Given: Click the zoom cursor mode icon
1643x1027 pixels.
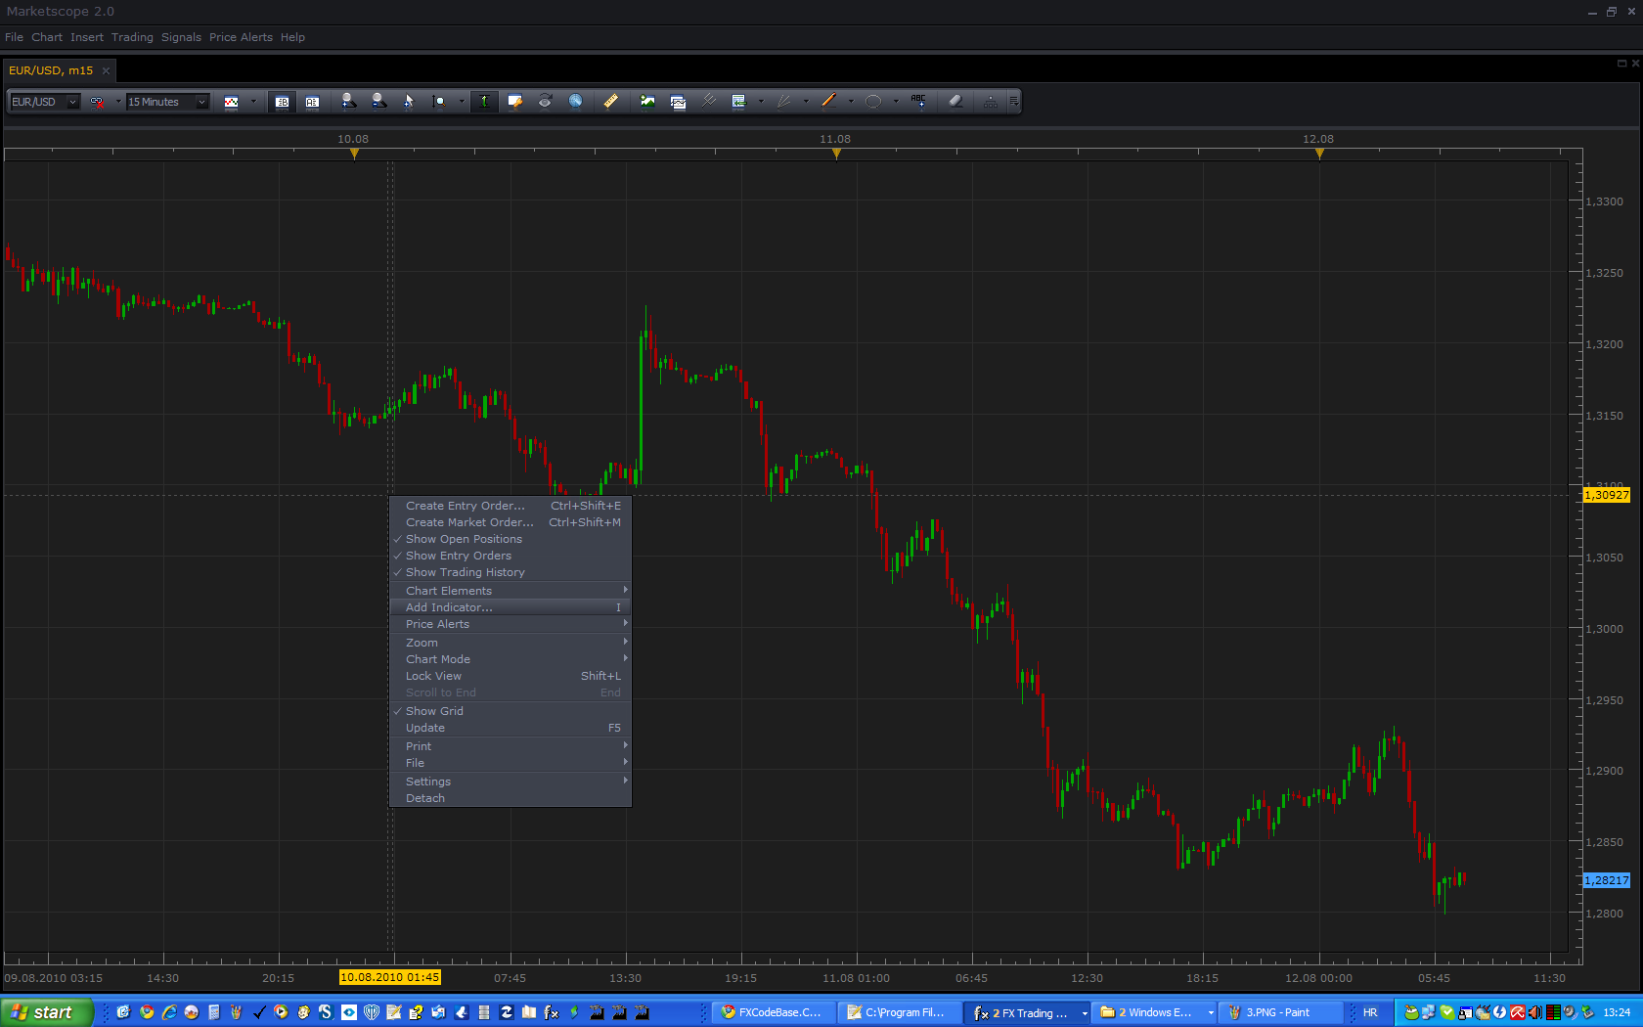Looking at the screenshot, I should pyautogui.click(x=439, y=101).
